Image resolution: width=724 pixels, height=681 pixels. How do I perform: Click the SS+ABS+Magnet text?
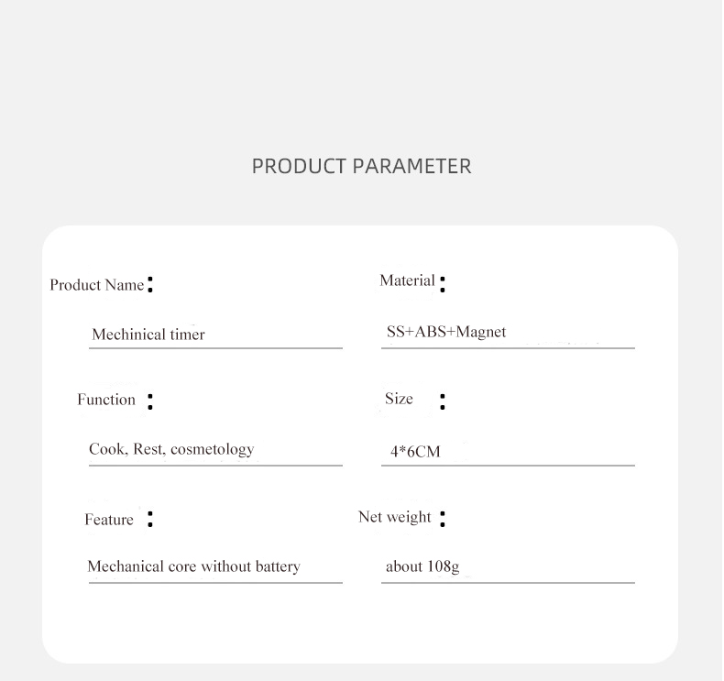pyautogui.click(x=446, y=332)
